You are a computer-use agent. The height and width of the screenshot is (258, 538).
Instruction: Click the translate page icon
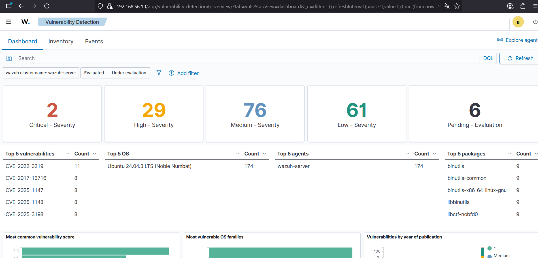click(447, 6)
